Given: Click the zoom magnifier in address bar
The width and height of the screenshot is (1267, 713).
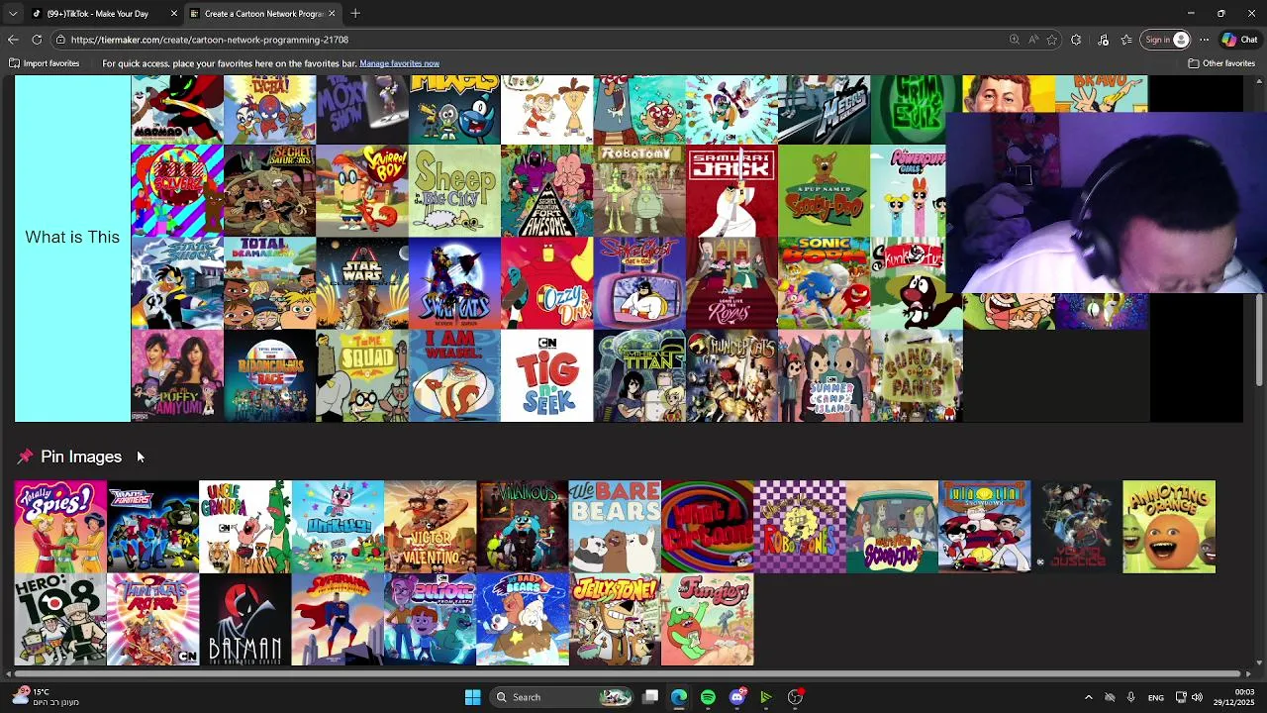Looking at the screenshot, I should (1015, 40).
